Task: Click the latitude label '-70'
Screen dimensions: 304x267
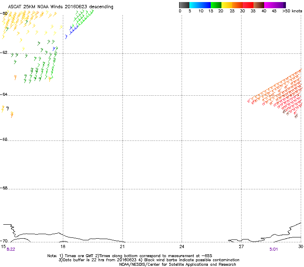Action: (x=4, y=241)
